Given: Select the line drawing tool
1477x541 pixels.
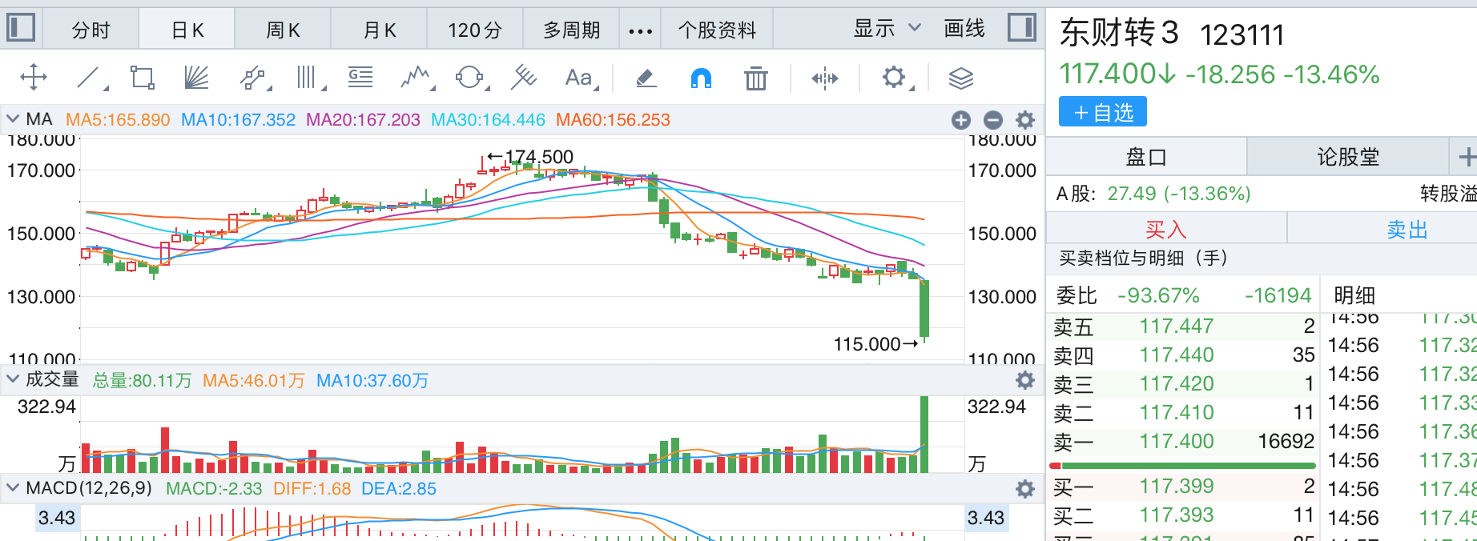Looking at the screenshot, I should coord(89,78).
